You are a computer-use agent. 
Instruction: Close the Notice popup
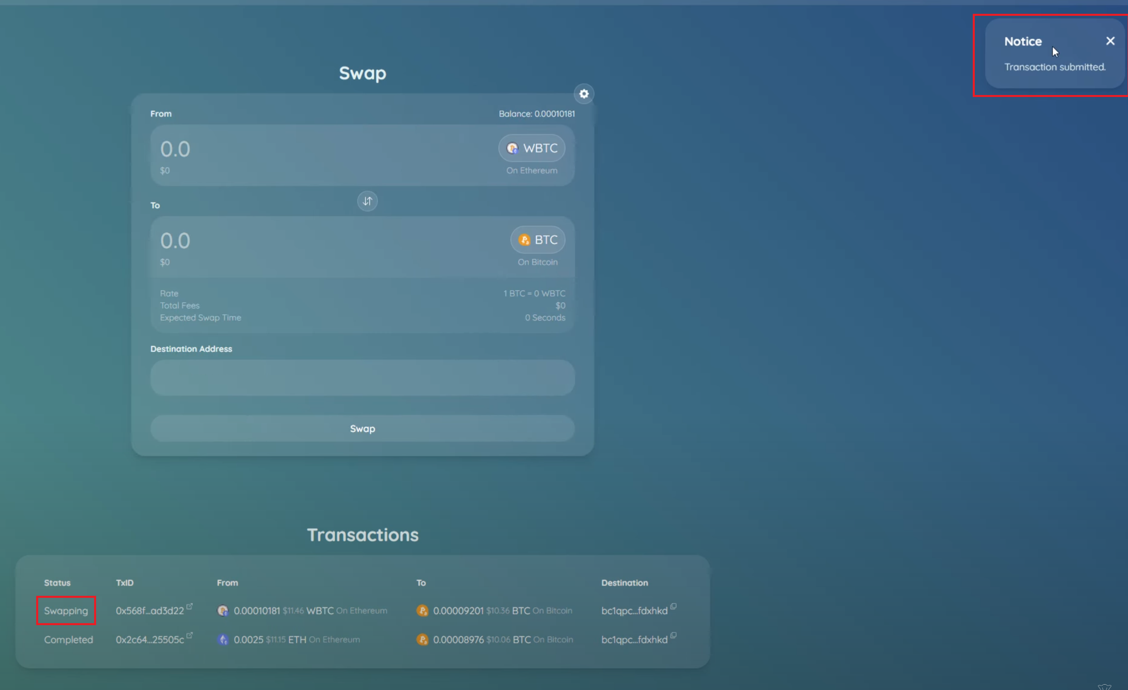click(1110, 41)
